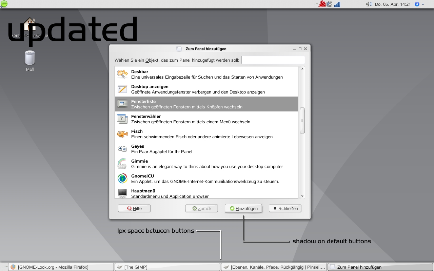
Task: Click the Geyes eyeballs icon
Action: pyautogui.click(x=122, y=149)
